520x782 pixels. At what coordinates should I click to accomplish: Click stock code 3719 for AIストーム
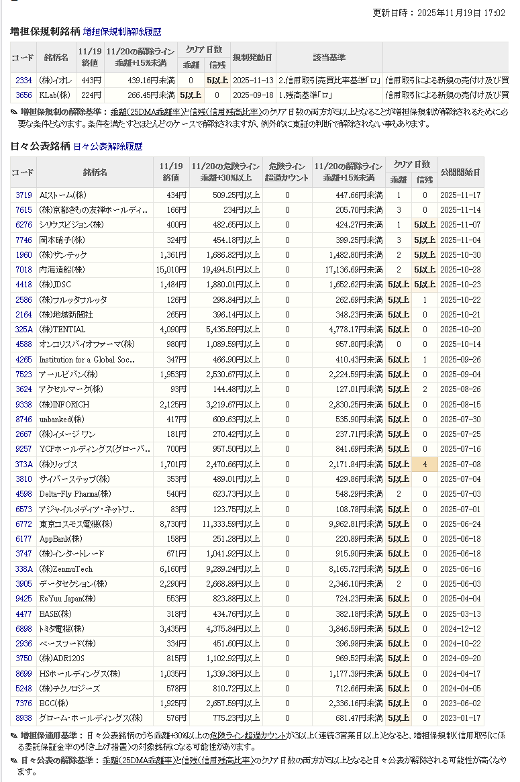click(23, 195)
